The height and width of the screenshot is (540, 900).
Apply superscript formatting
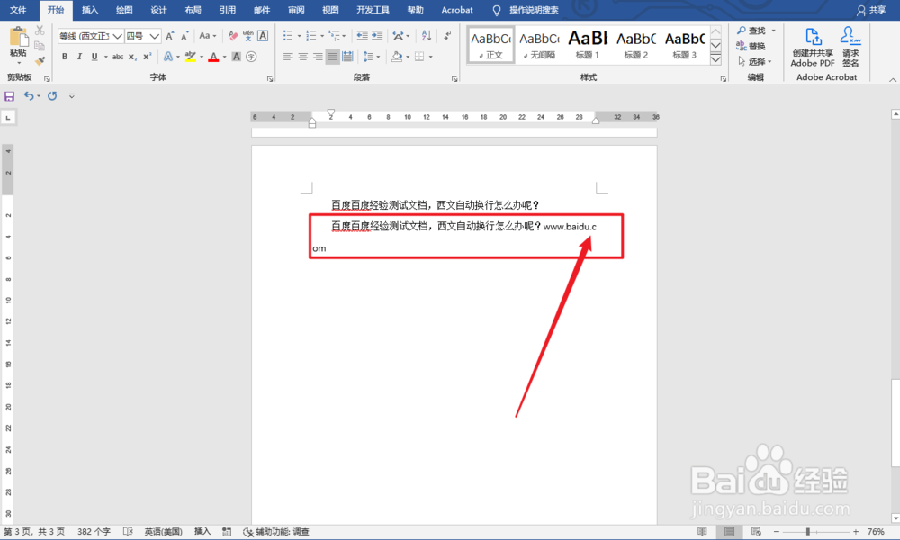click(x=148, y=57)
